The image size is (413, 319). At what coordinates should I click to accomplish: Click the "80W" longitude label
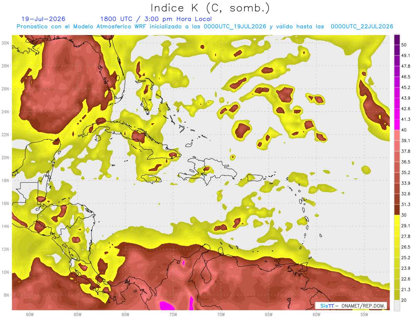pos(125,315)
